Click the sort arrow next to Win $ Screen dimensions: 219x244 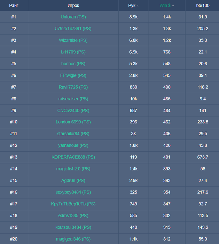[x=173, y=6]
